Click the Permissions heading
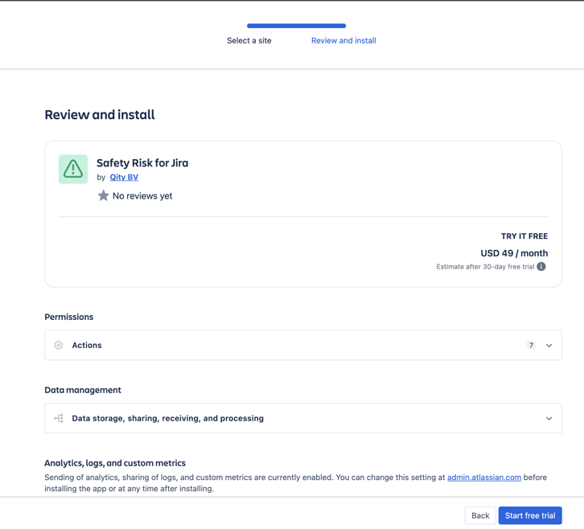The width and height of the screenshot is (584, 529). pyautogui.click(x=69, y=317)
